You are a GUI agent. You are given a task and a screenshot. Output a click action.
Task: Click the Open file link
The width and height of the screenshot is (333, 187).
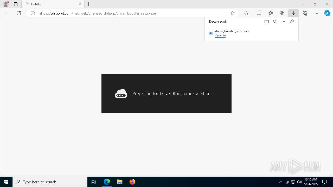point(220,36)
